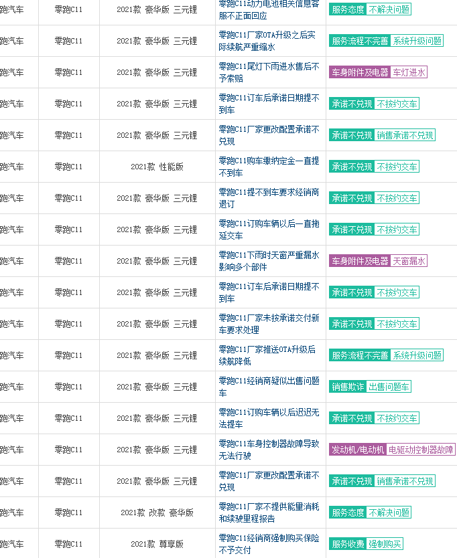The width and height of the screenshot is (457, 558).
Task: Click 系统升级问题 tag in 续航降低 row
Action: click(x=417, y=355)
